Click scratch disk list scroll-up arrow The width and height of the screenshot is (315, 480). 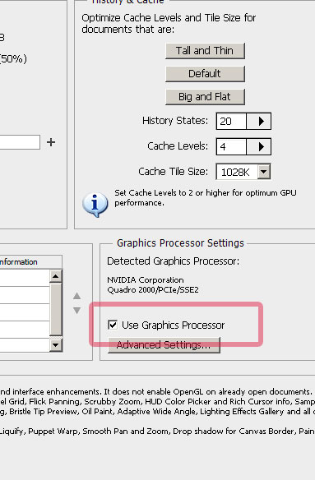pyautogui.click(x=55, y=276)
